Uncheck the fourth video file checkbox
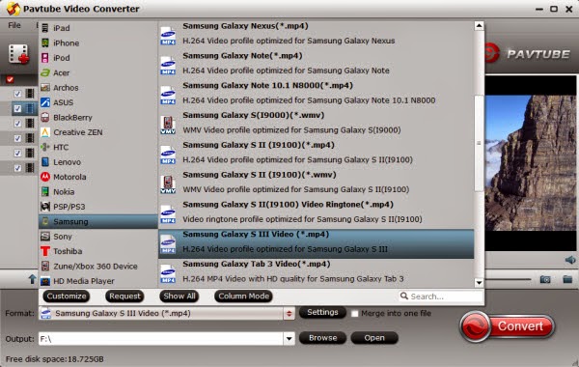 tap(17, 138)
